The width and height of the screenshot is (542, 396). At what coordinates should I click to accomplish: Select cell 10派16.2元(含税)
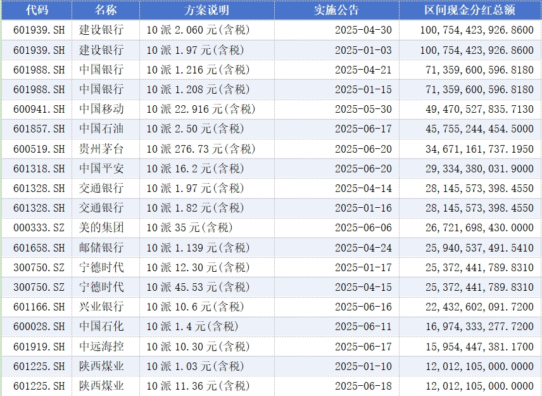click(206, 169)
